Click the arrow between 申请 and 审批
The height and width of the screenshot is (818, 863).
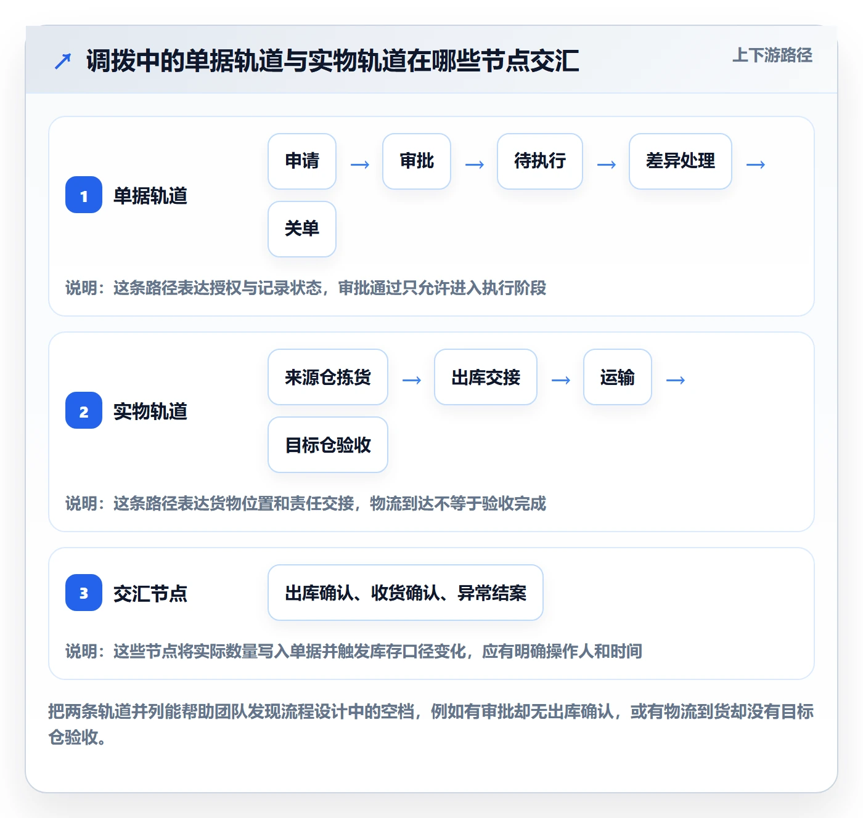click(360, 164)
